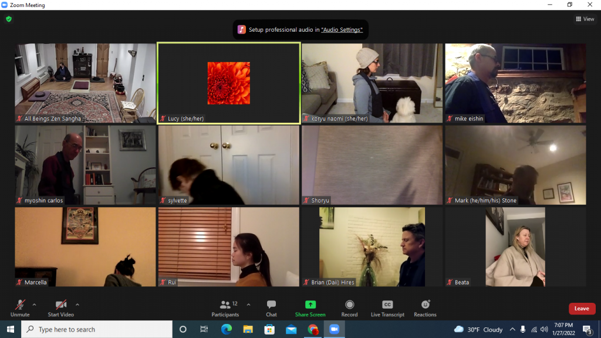601x338 pixels.
Task: Expand the arrow next to Participants
Action: click(248, 305)
